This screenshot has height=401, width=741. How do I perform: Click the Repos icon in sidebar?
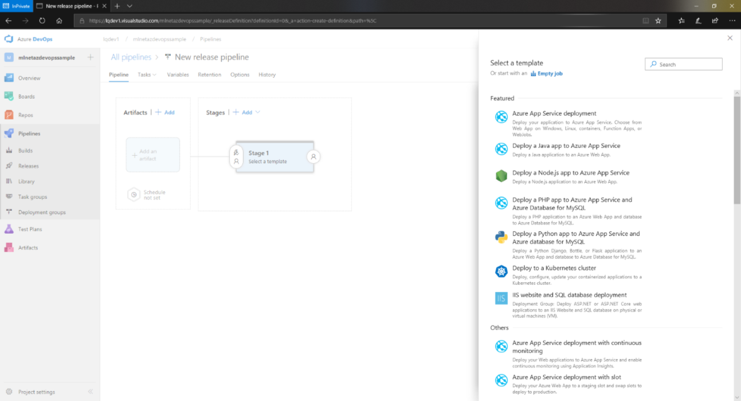pyautogui.click(x=9, y=115)
